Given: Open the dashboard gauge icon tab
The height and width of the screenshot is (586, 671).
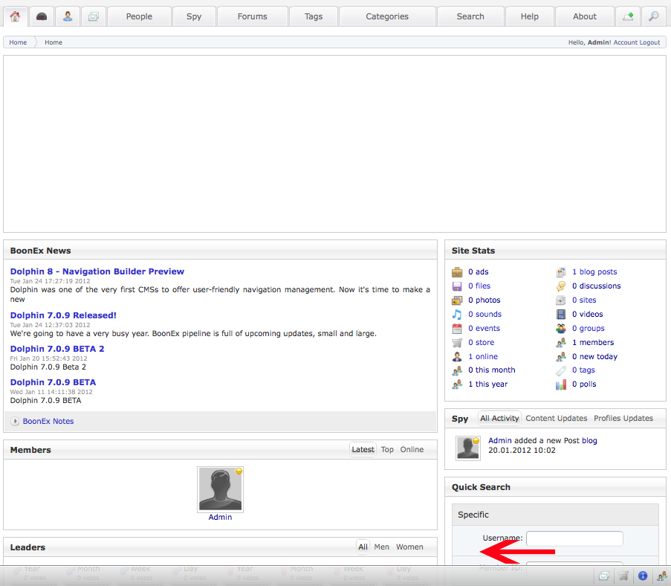Looking at the screenshot, I should coord(42,16).
